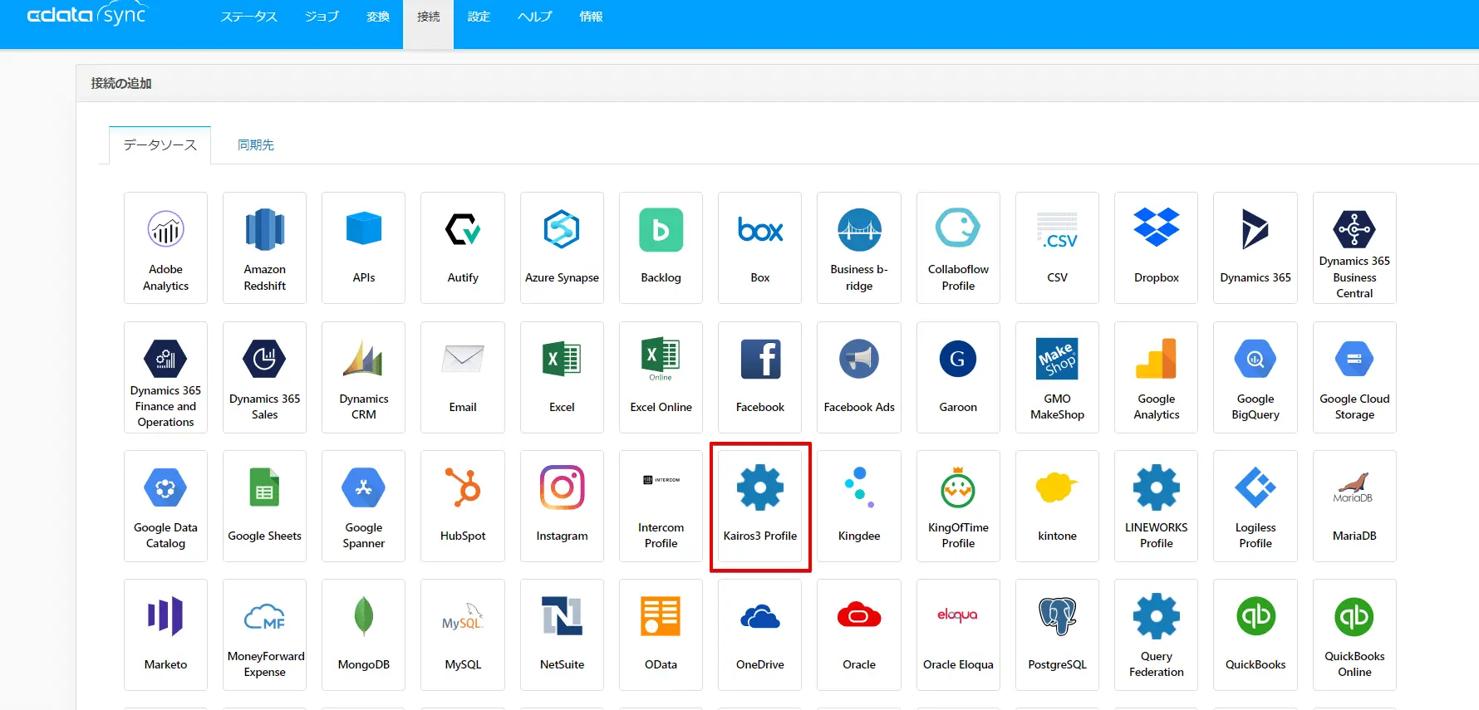Select the データソース tab
This screenshot has width=1479, height=710.
(160, 144)
